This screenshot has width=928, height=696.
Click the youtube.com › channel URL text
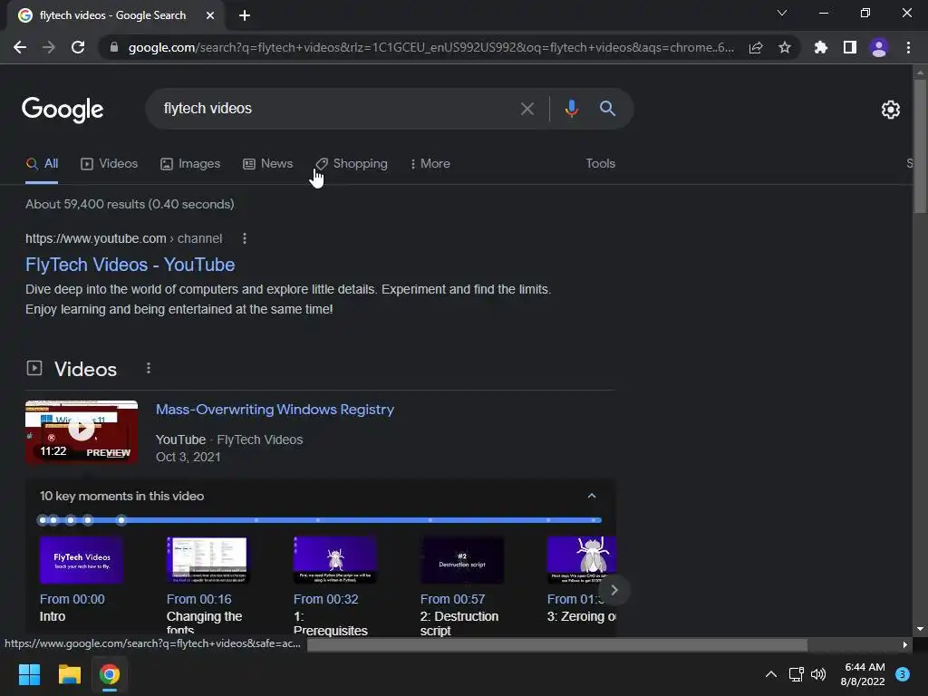(x=123, y=238)
